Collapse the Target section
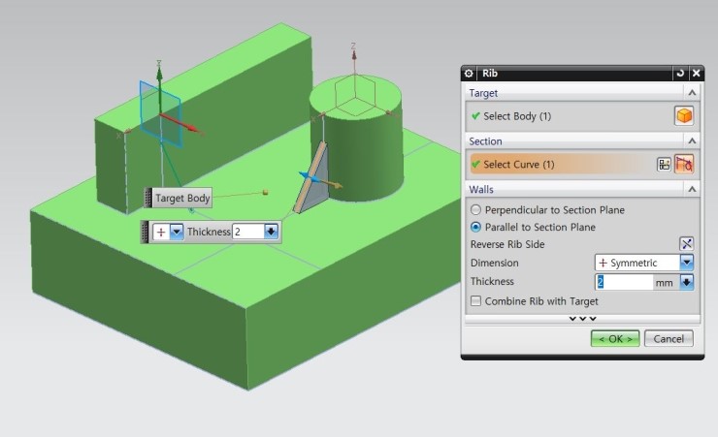The height and width of the screenshot is (437, 718). pyautogui.click(x=692, y=93)
